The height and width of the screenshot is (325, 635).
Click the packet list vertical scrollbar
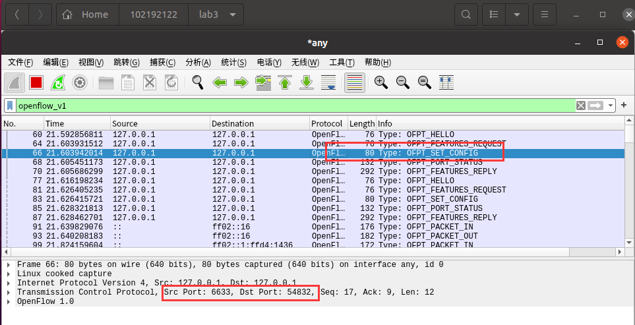coord(629,181)
